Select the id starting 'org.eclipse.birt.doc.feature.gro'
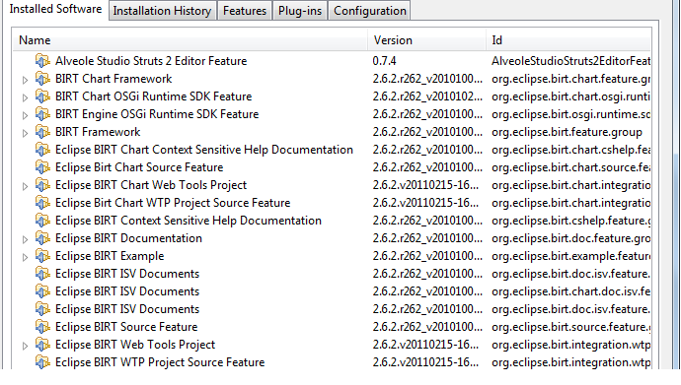This screenshot has width=681, height=385. (x=570, y=238)
